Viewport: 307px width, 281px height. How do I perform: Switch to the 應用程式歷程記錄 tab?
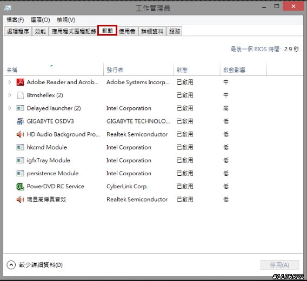click(74, 31)
